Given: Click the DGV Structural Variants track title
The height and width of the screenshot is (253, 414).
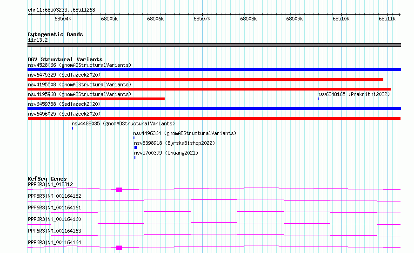Looking at the screenshot, I should pos(65,59).
